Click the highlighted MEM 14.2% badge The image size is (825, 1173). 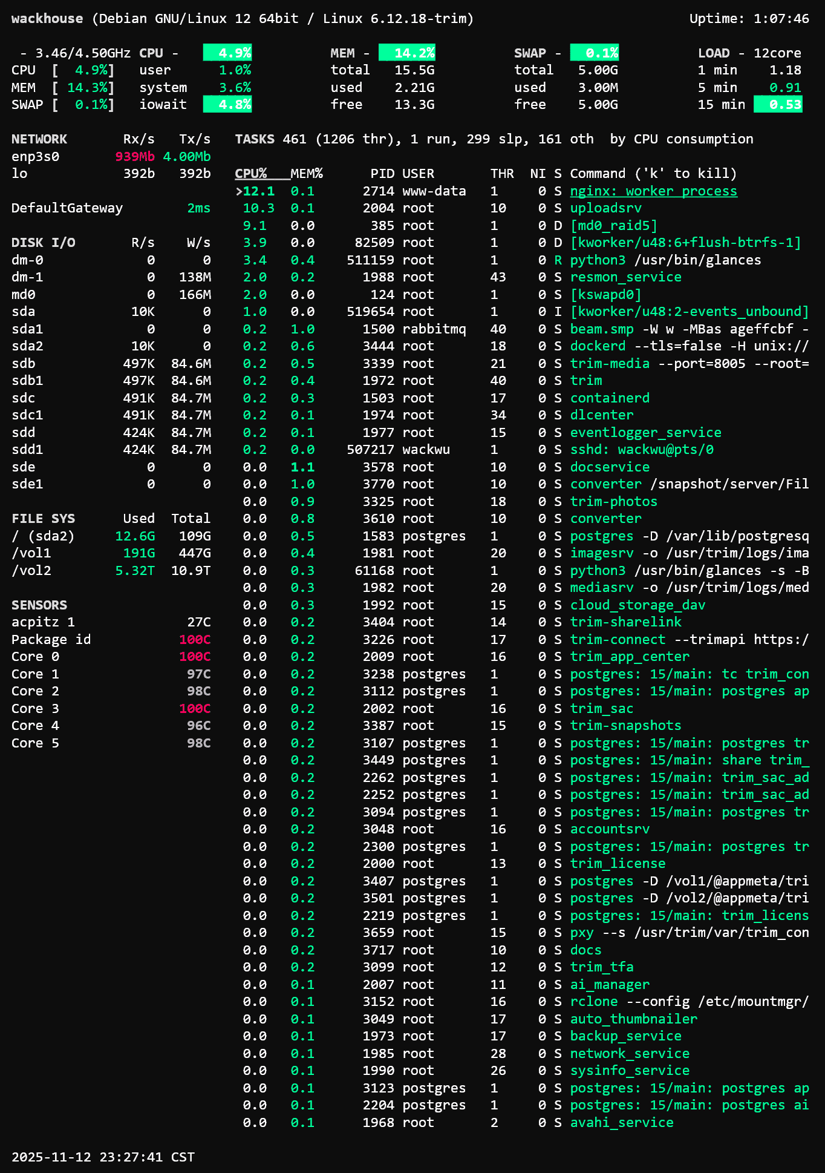coord(406,53)
